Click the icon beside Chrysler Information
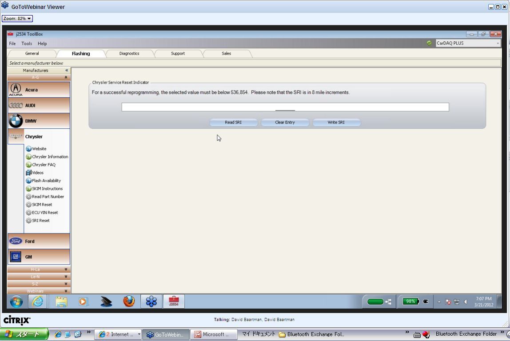The width and height of the screenshot is (510, 341). 28,157
